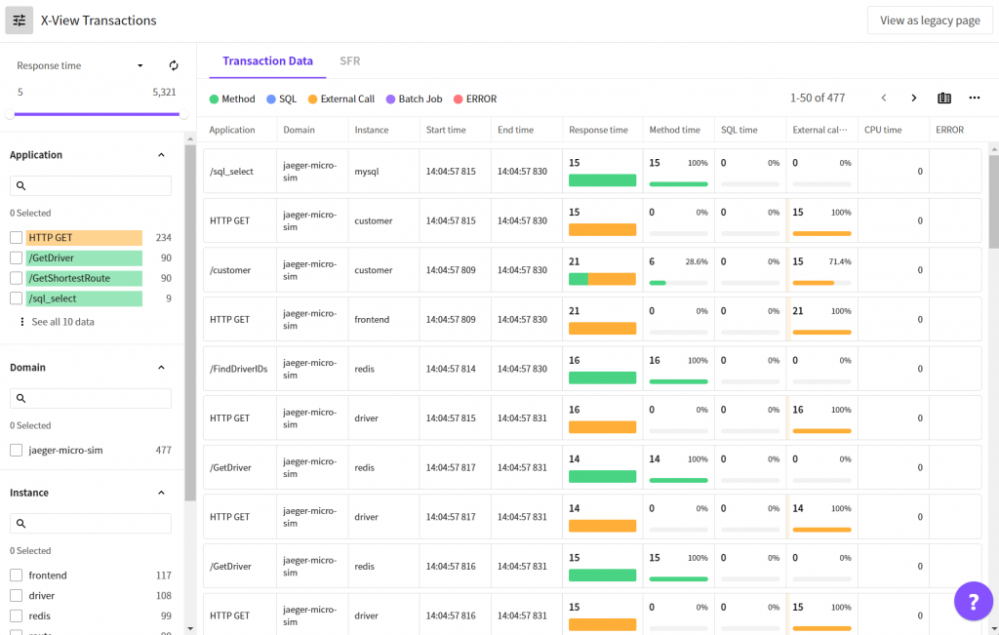This screenshot has height=635, width=999.
Task: Click the filter panel scrollbar down arrow
Action: pyautogui.click(x=190, y=628)
